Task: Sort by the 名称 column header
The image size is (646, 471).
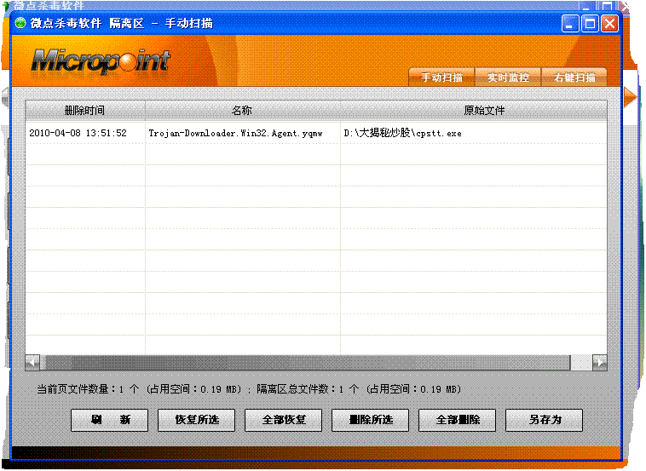Action: [242, 111]
